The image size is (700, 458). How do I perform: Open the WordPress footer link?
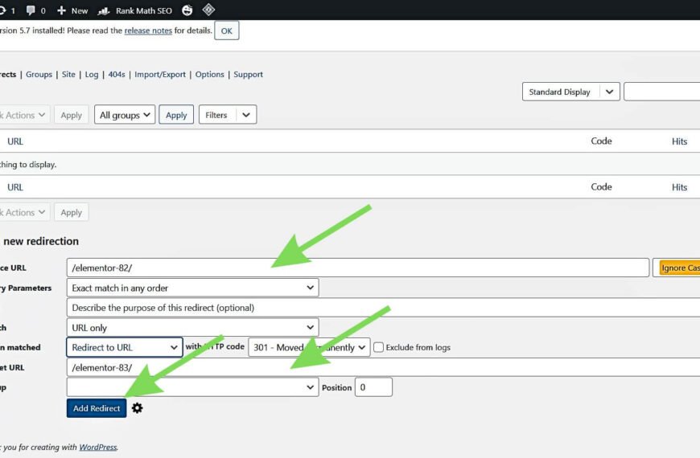[x=98, y=447]
